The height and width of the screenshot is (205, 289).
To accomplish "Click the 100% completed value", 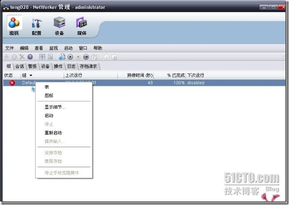I will point(179,83).
